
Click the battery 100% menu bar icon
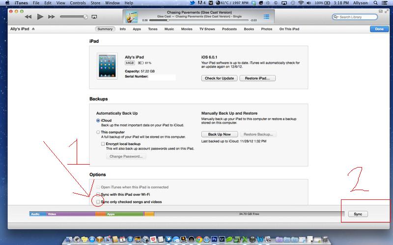322,3
